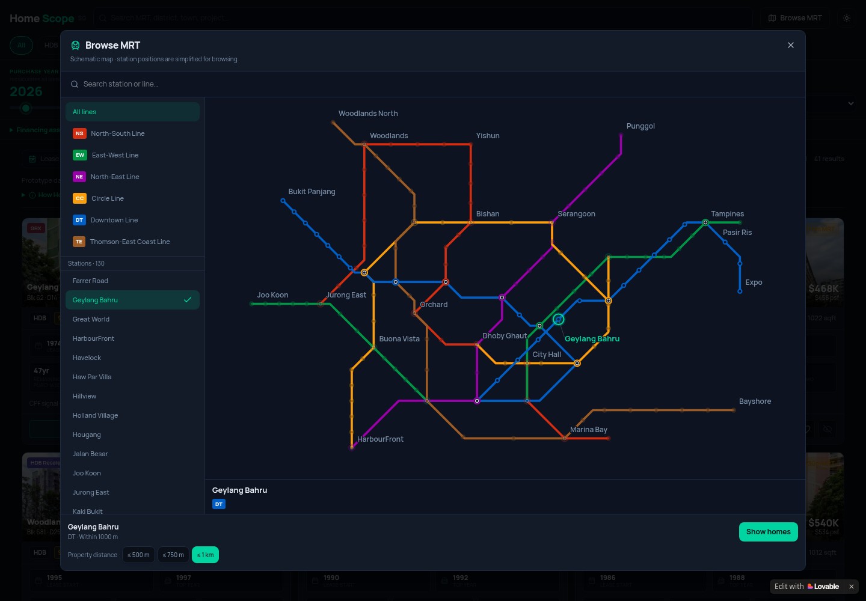The image size is (866, 601).
Task: Select Farrer Road in station list
Action: (132, 281)
